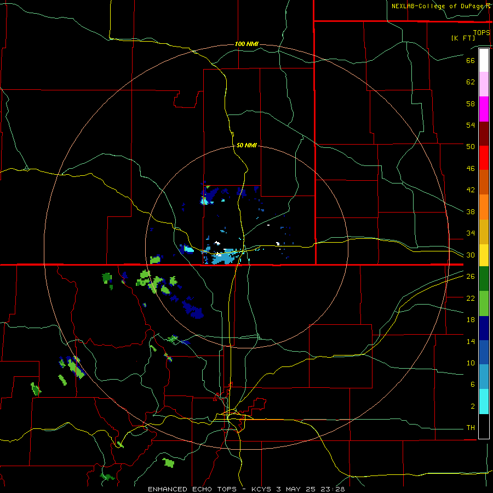Click the black TH legend swatch
Viewport: 493px width, 493px height.
click(484, 426)
